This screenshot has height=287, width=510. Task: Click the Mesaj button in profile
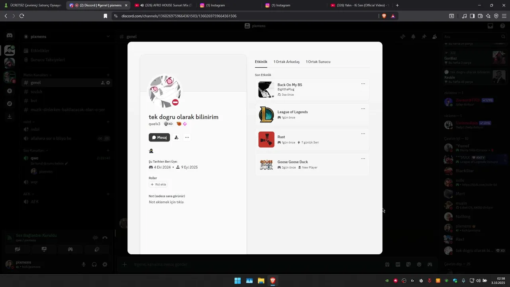point(159,138)
